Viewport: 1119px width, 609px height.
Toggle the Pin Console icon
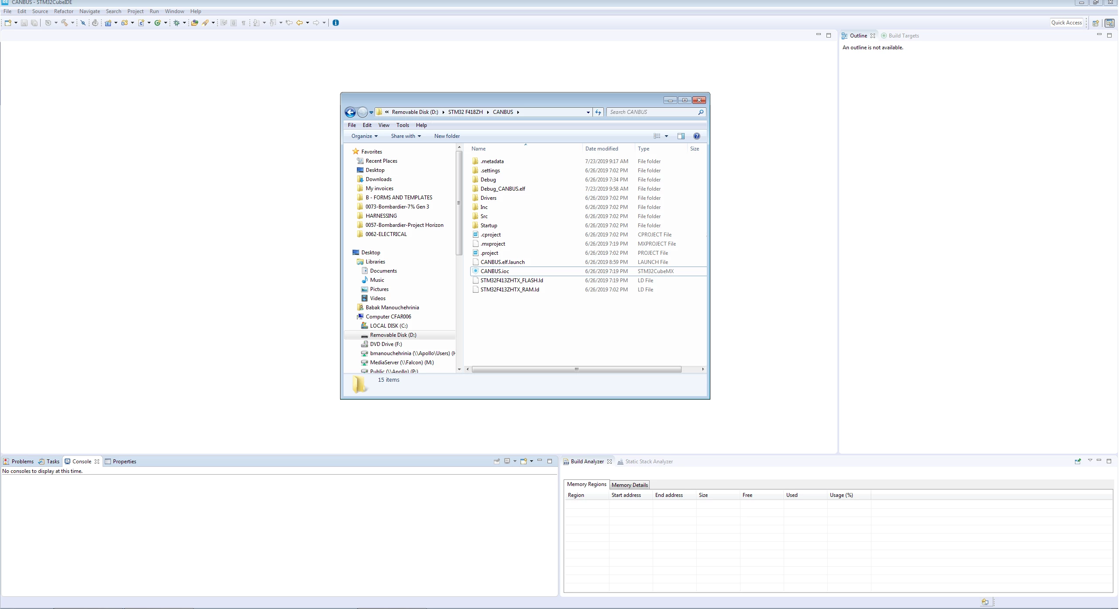tap(497, 461)
